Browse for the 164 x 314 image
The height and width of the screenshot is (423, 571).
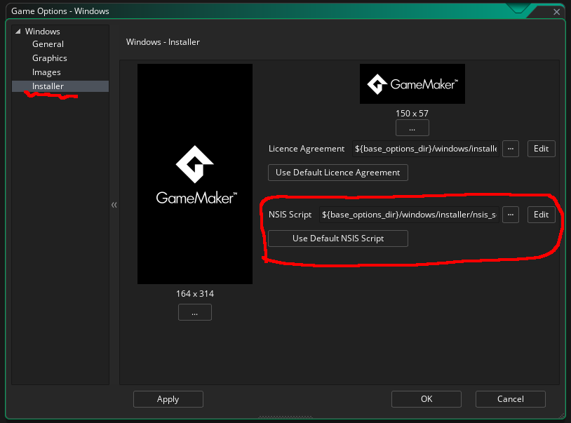195,312
